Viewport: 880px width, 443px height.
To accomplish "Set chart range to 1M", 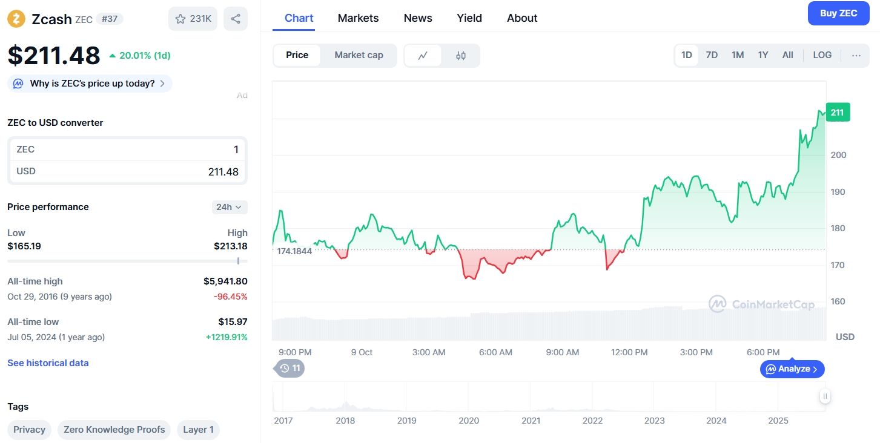I will tap(737, 55).
